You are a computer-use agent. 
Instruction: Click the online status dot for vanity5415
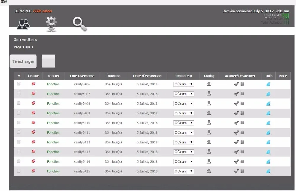coord(33,171)
